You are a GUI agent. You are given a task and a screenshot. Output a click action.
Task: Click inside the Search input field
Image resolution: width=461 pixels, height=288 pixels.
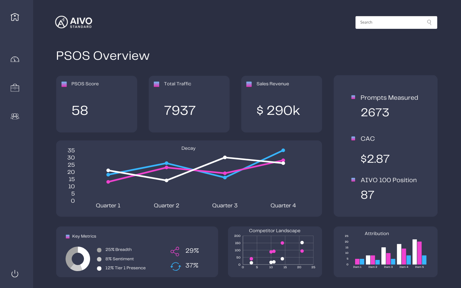pos(389,22)
